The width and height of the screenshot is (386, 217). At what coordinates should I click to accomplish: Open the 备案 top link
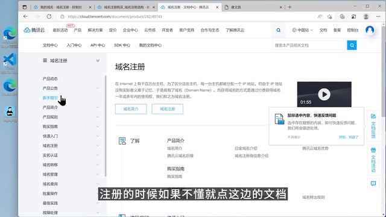point(337,30)
